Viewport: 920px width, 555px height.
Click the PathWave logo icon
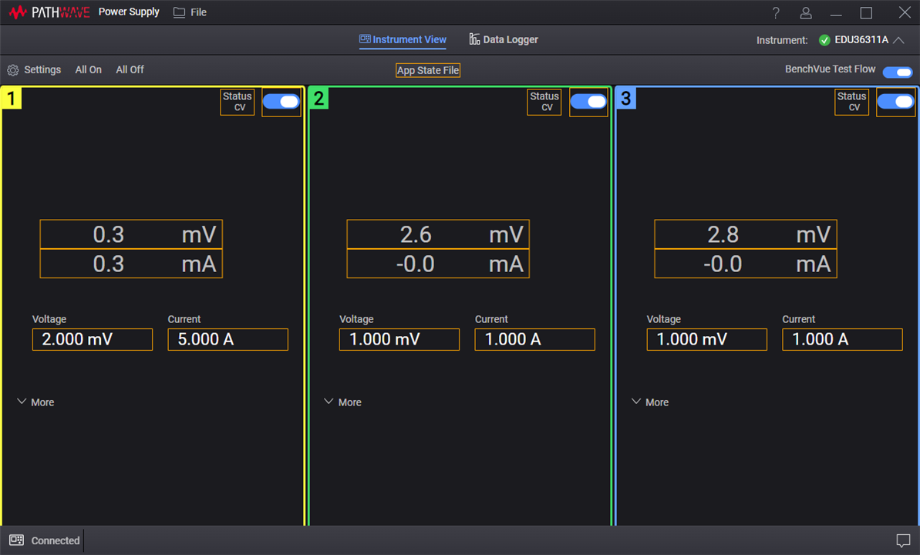pyautogui.click(x=18, y=12)
